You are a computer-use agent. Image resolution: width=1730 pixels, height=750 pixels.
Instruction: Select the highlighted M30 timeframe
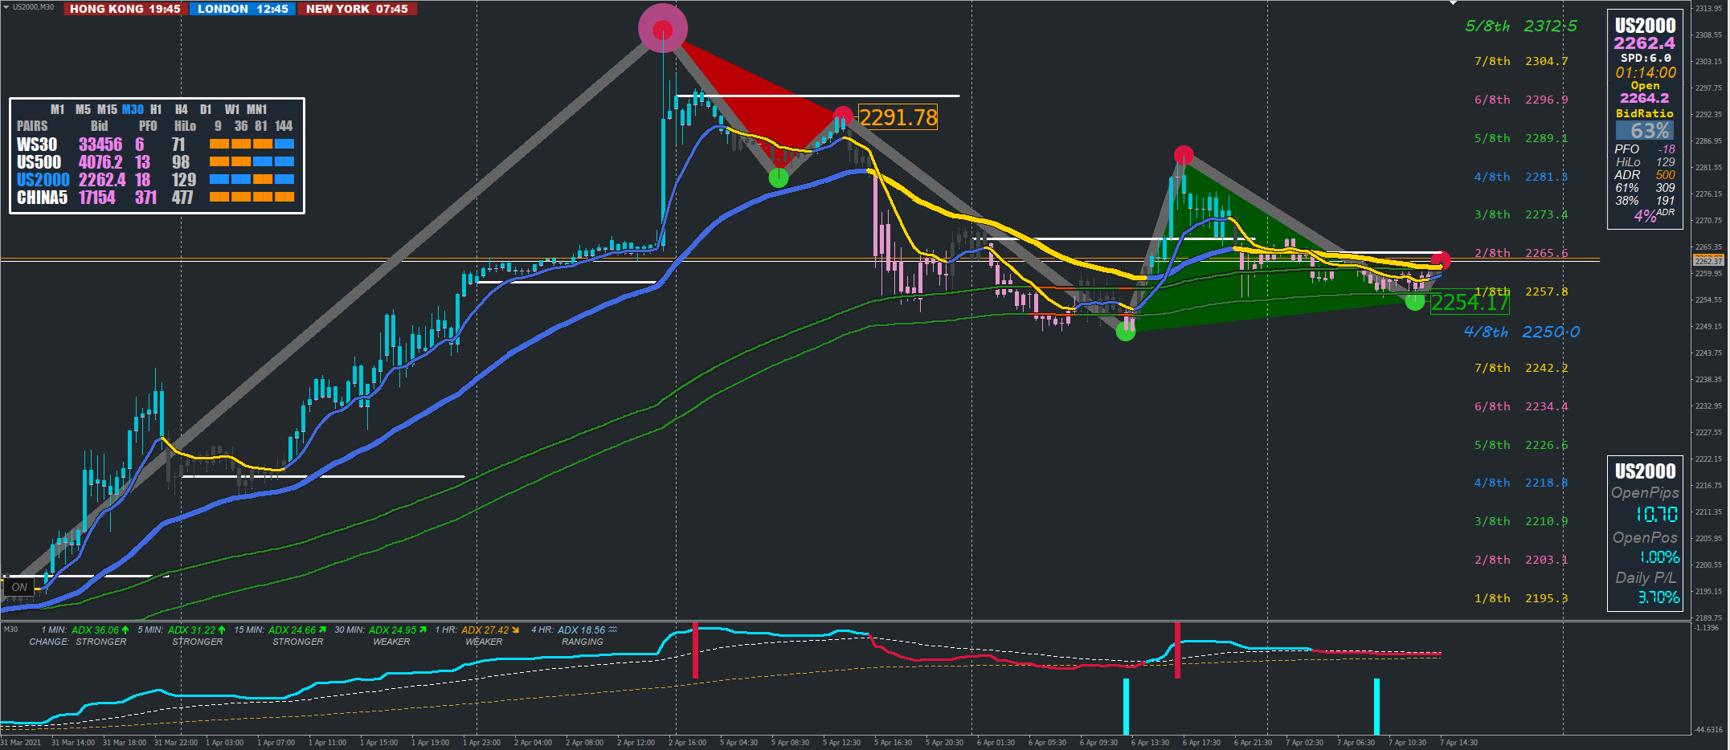click(133, 109)
